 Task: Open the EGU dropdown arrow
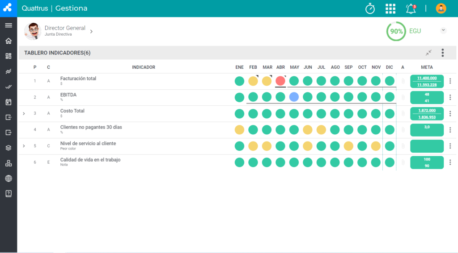443,30
